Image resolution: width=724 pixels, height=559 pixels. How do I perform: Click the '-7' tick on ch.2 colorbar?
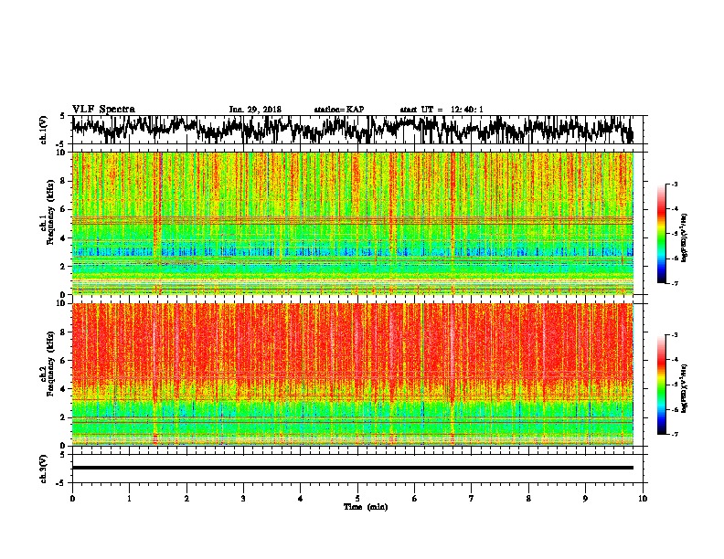(674, 434)
